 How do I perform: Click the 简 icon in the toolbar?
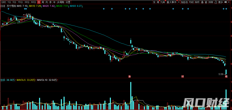point(158,2)
